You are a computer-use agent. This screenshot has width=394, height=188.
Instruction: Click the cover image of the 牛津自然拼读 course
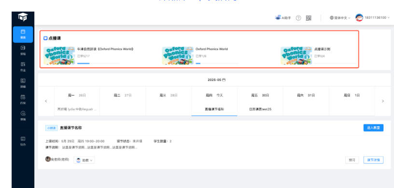tap(59, 55)
